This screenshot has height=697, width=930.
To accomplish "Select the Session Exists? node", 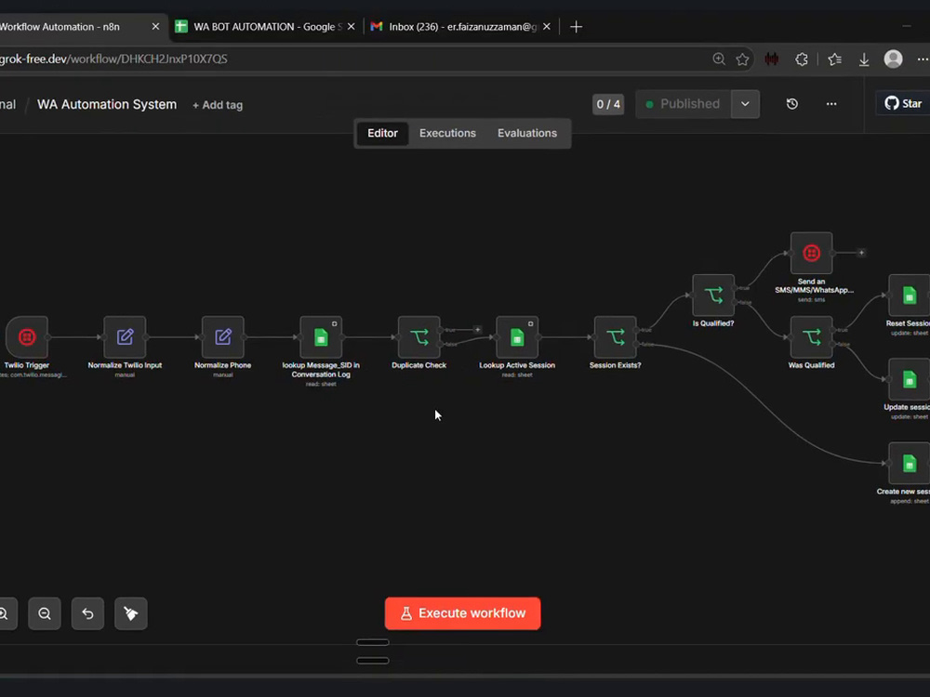I will click(615, 337).
